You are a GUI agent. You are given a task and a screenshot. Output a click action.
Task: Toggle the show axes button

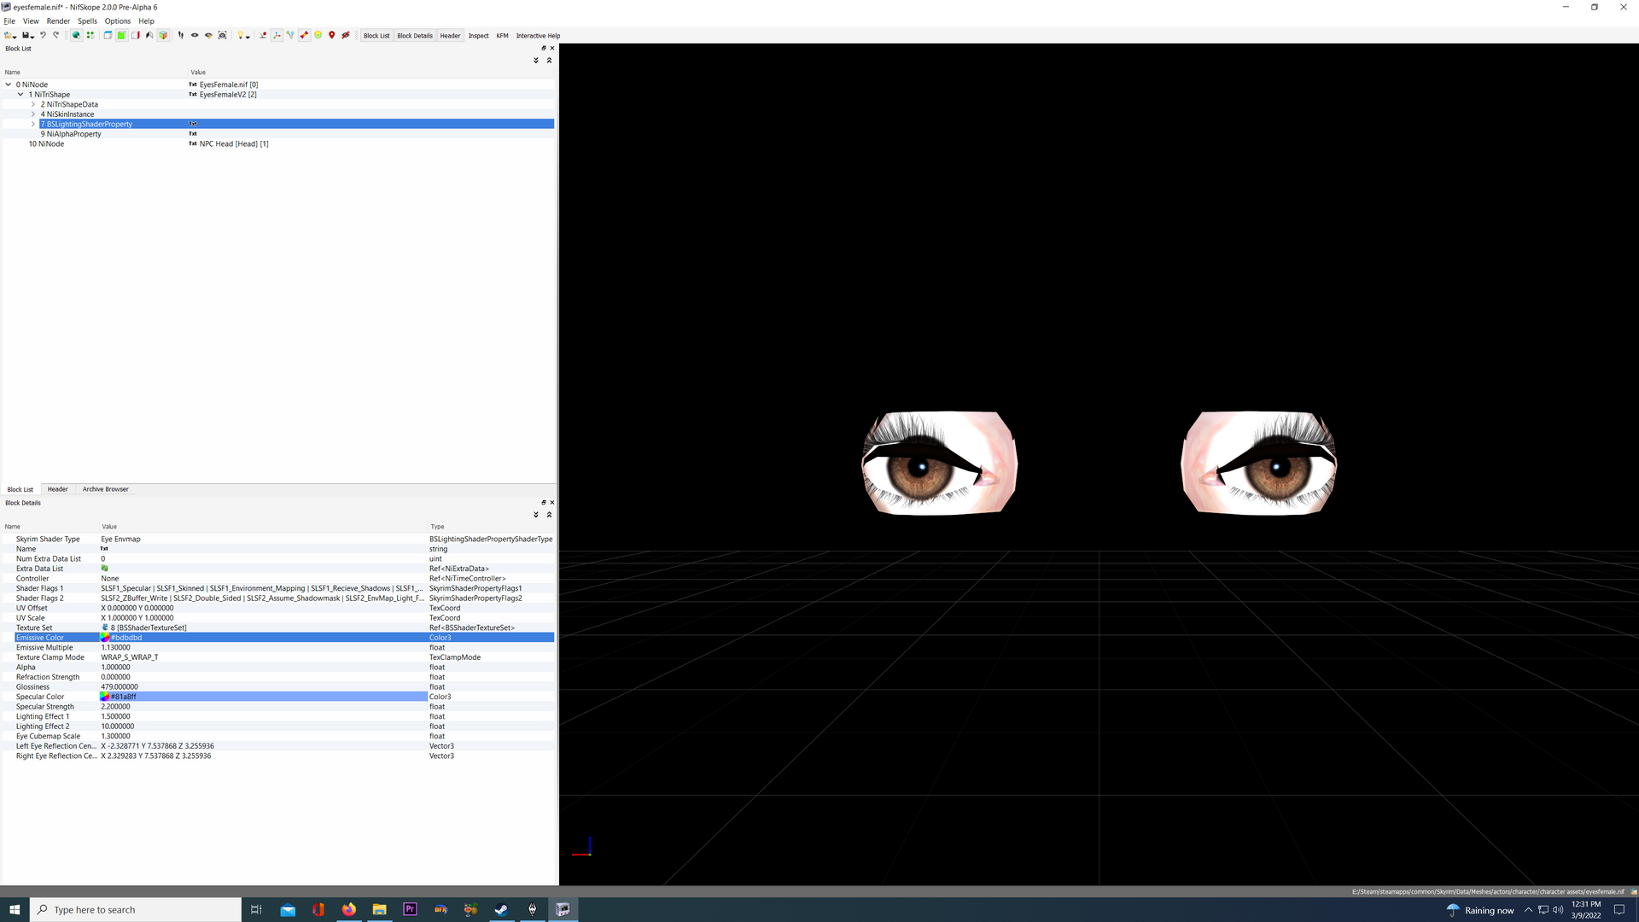click(x=277, y=35)
